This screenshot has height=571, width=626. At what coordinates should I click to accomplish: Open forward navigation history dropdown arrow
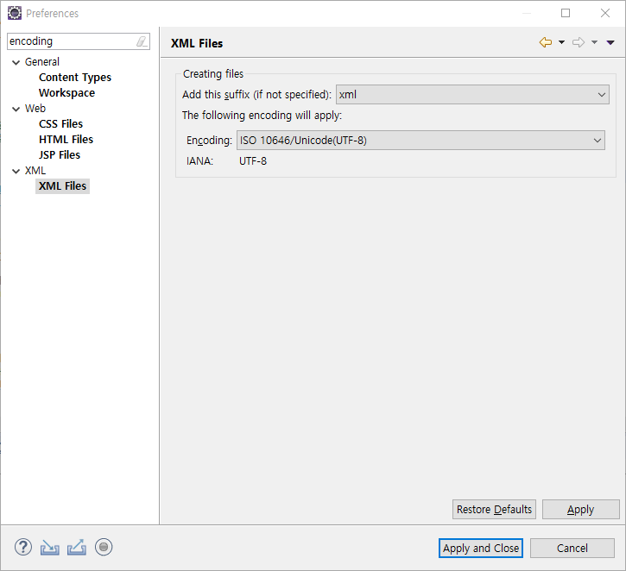point(594,42)
